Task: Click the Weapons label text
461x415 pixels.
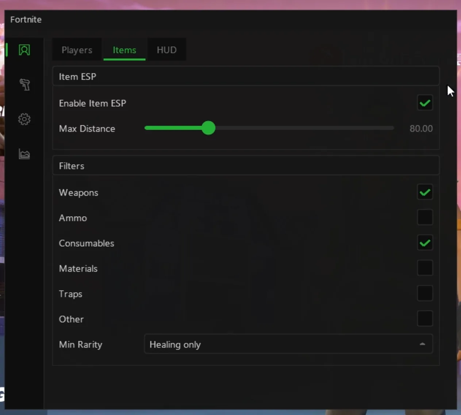Action: pyautogui.click(x=78, y=193)
